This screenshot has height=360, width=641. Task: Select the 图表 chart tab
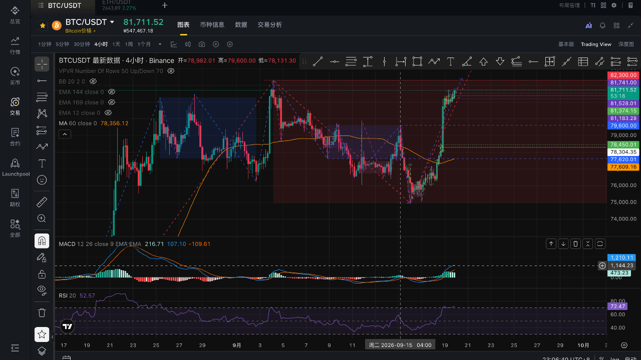pyautogui.click(x=183, y=24)
